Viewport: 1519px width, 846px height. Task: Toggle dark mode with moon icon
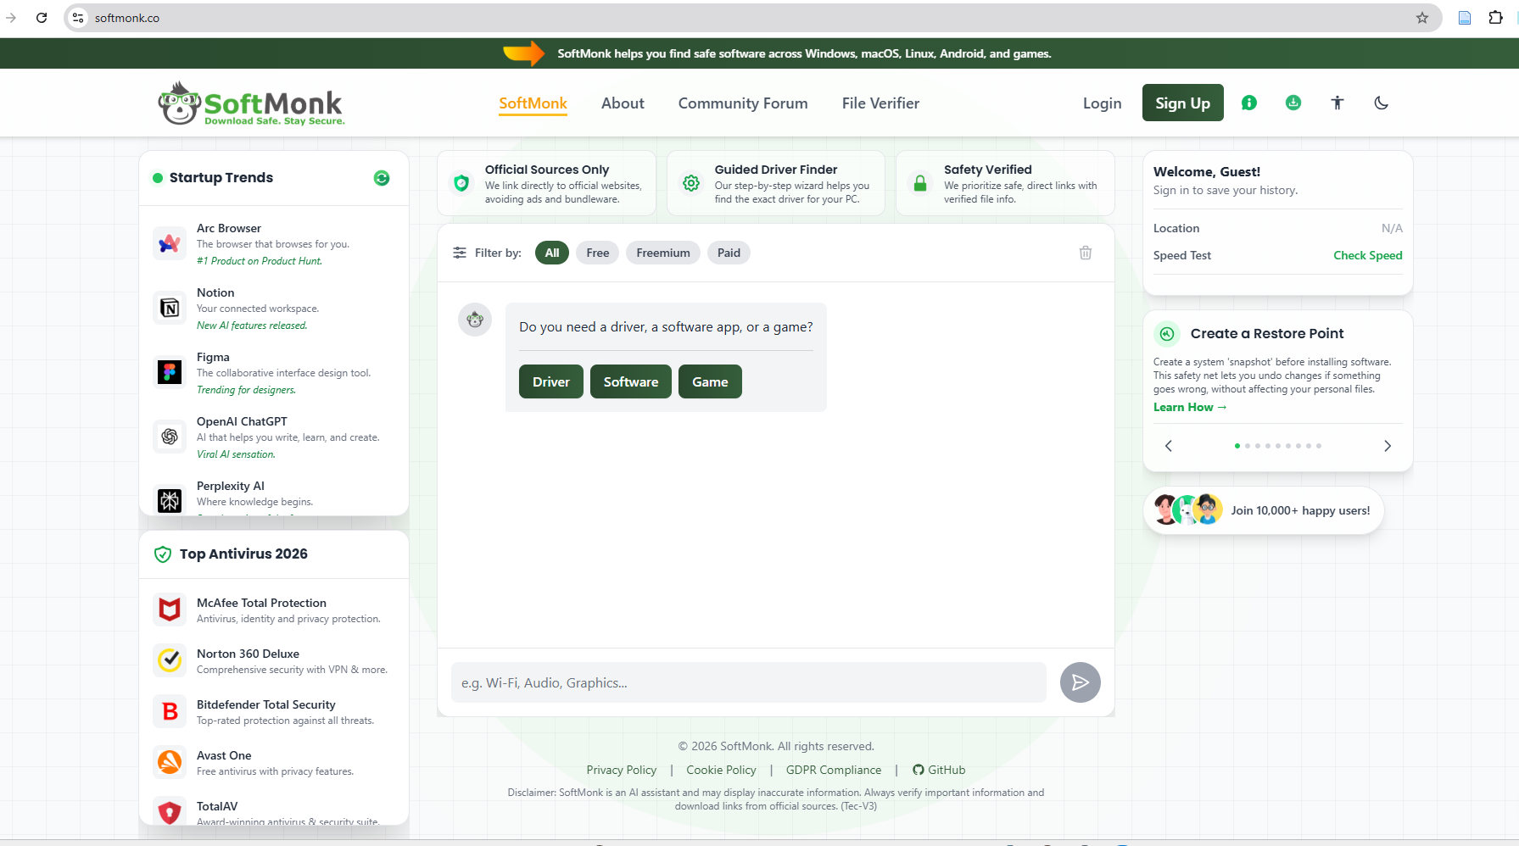coord(1381,103)
